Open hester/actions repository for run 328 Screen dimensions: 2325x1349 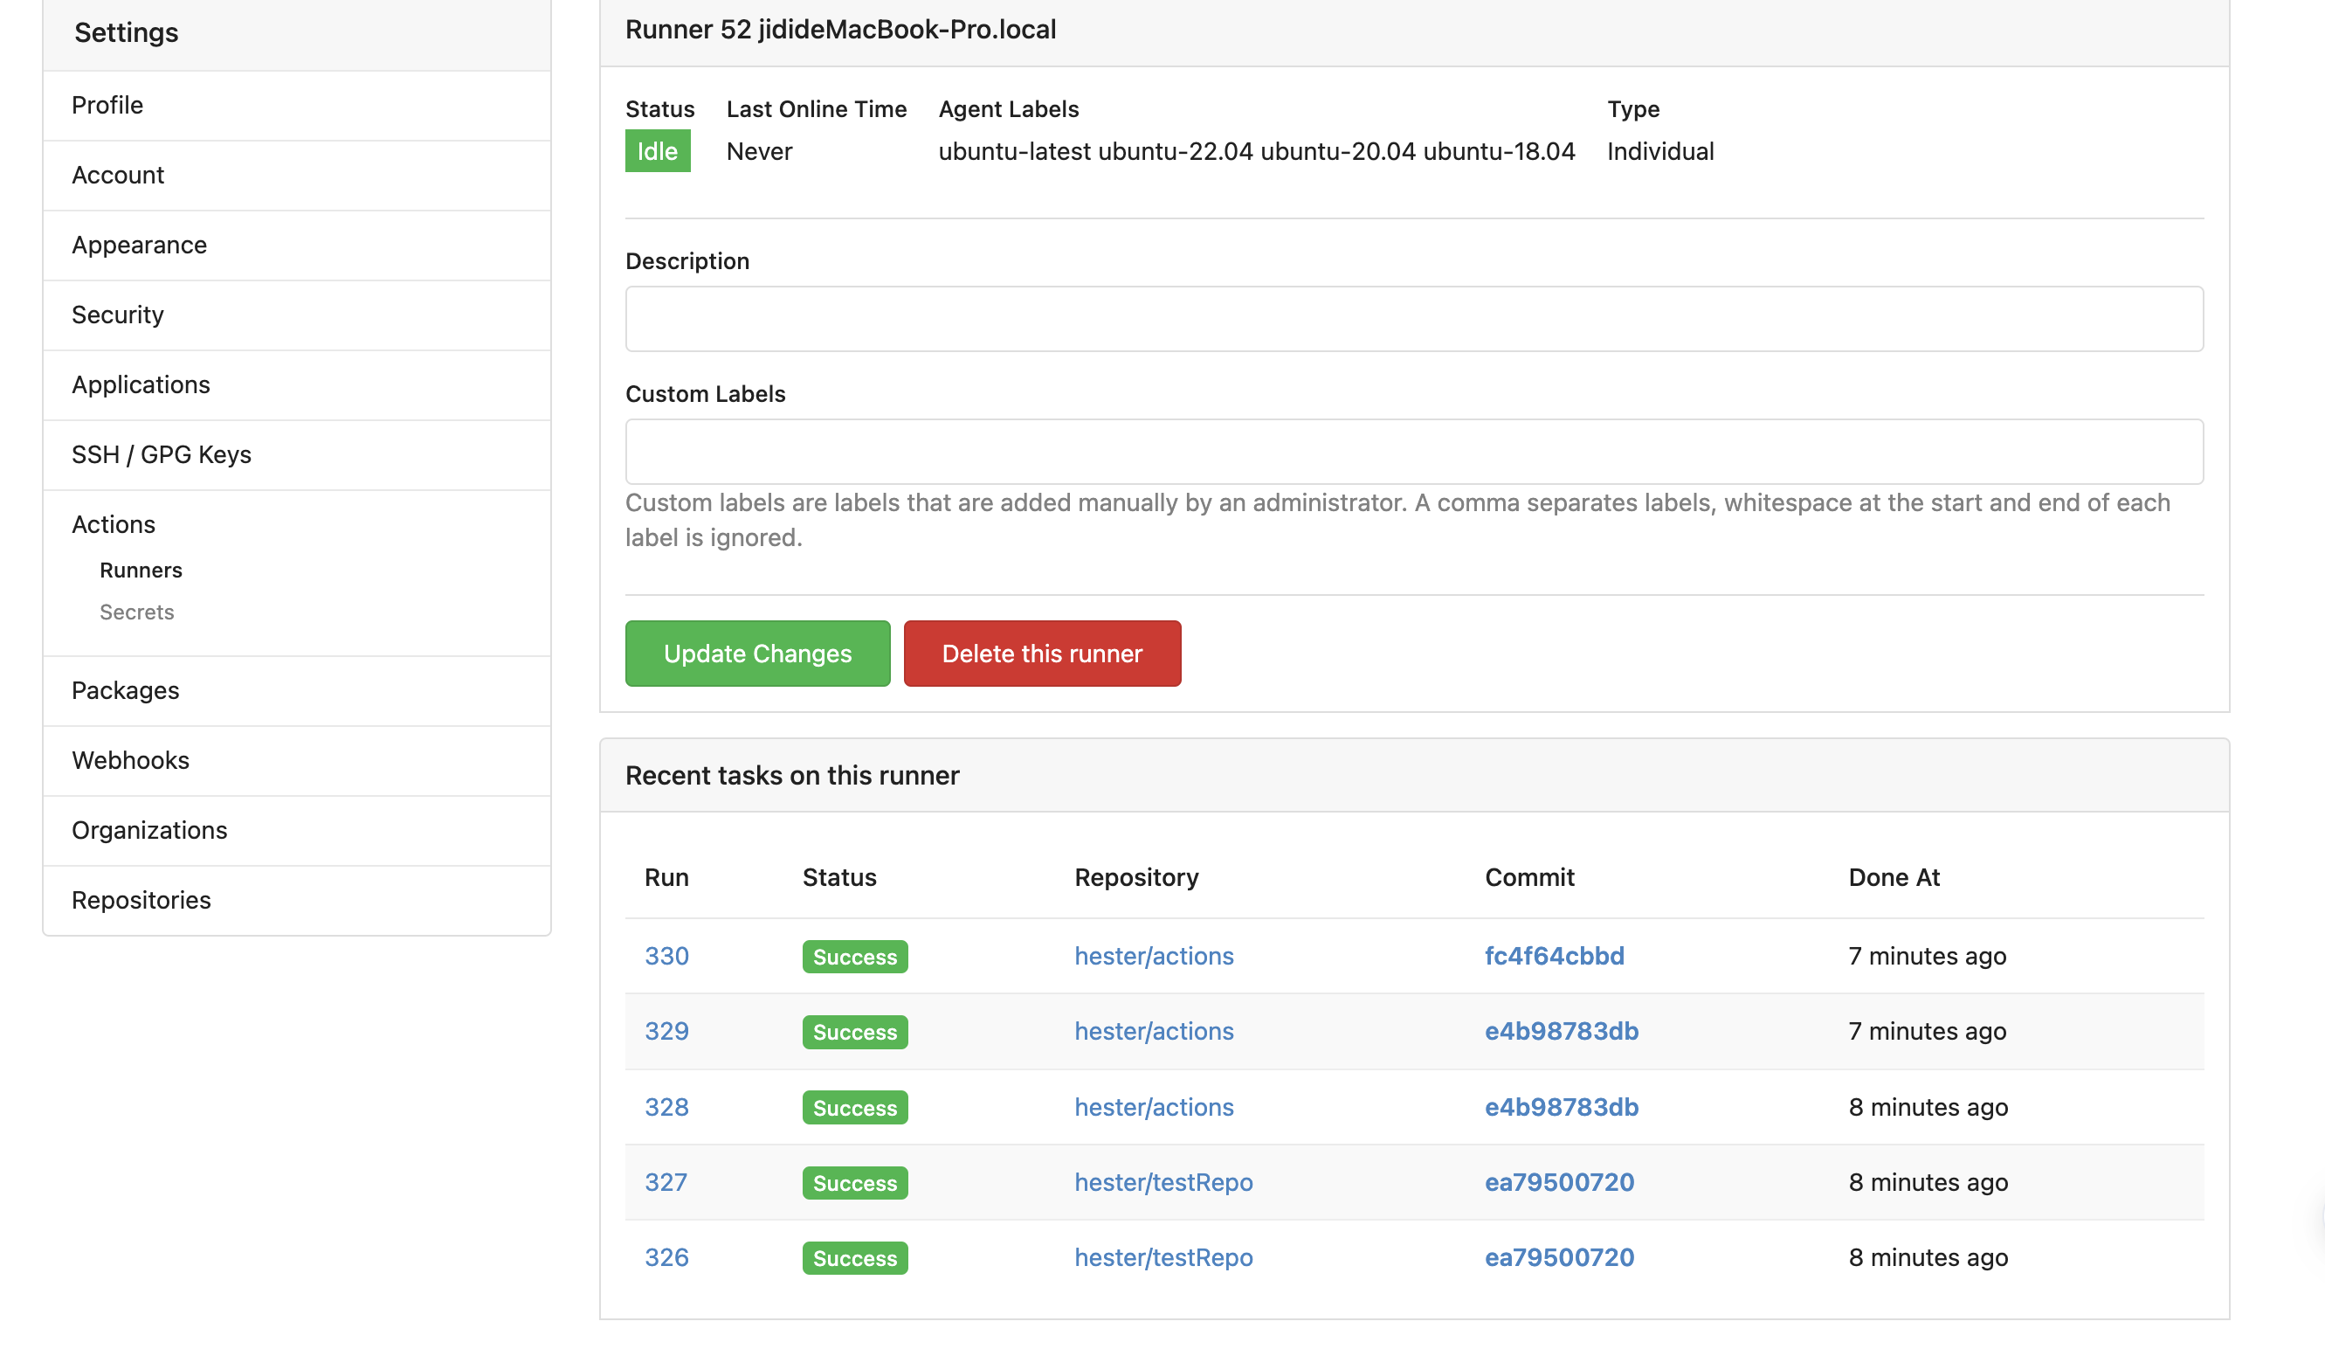1154,1107
